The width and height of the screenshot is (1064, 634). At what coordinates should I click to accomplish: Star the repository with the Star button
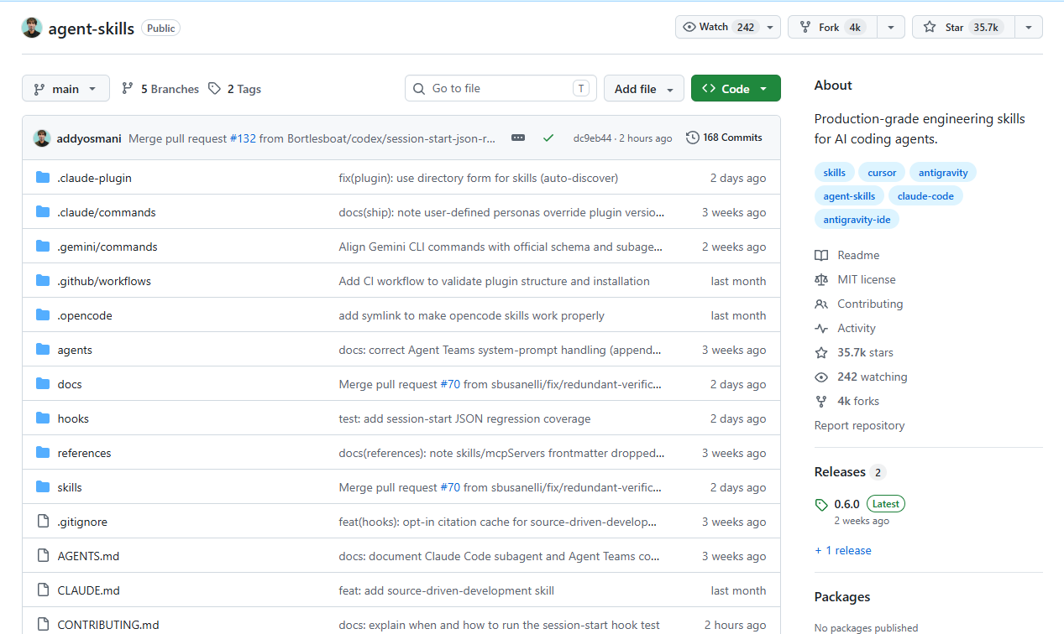(963, 27)
